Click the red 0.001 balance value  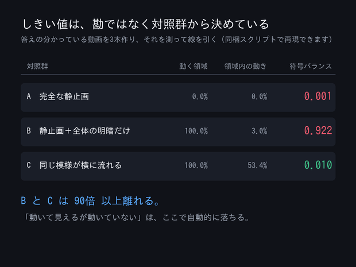point(318,96)
